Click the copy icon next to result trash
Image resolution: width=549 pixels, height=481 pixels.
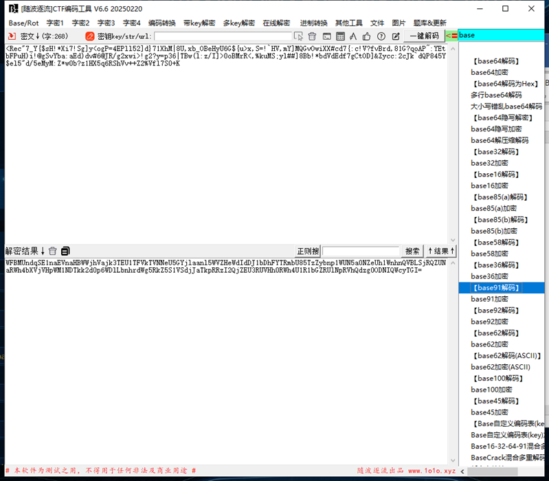coord(65,251)
